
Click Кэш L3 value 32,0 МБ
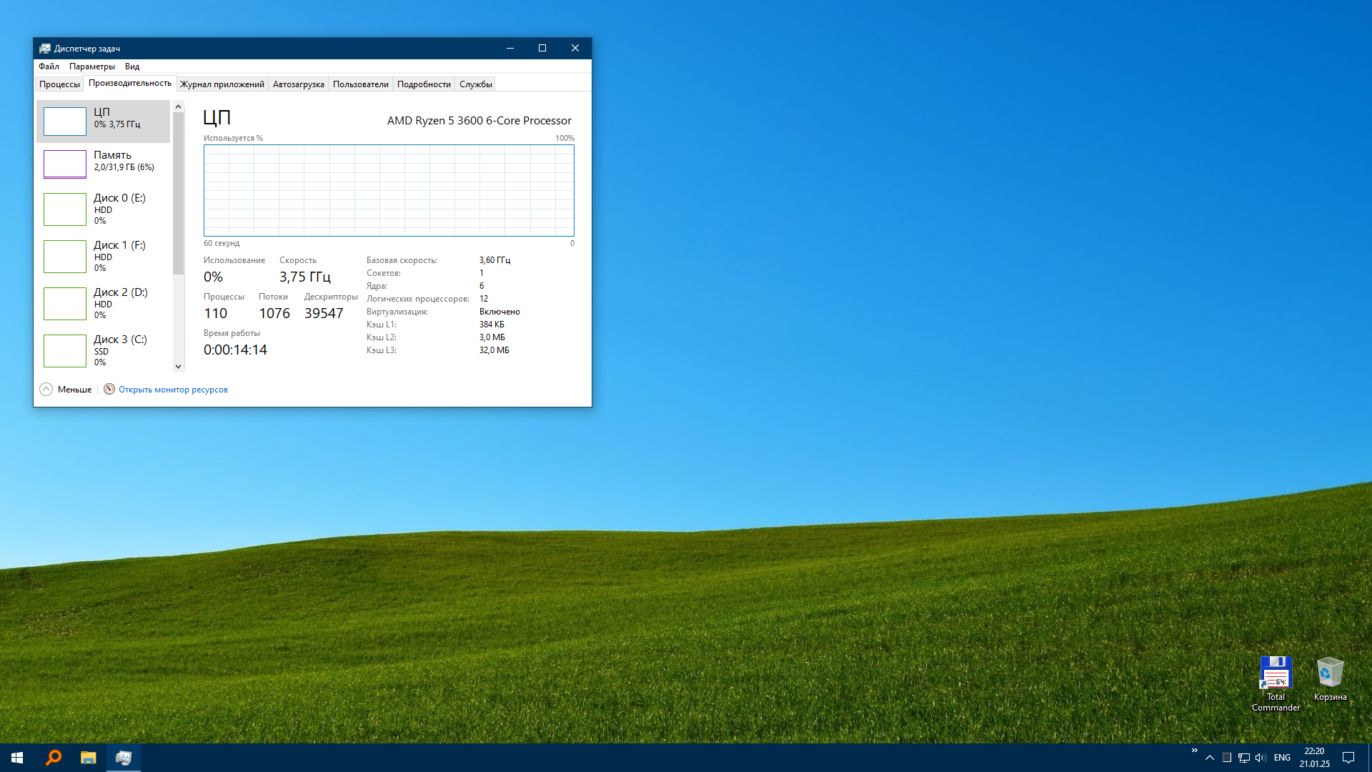494,350
